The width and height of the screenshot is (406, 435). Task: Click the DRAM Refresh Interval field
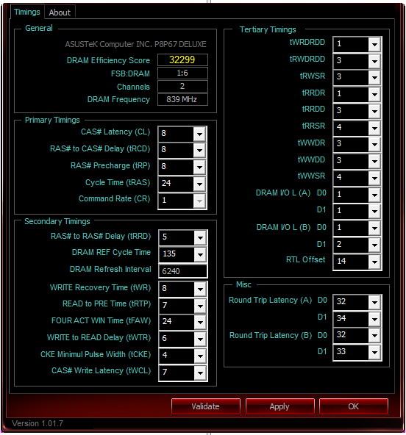(x=182, y=271)
